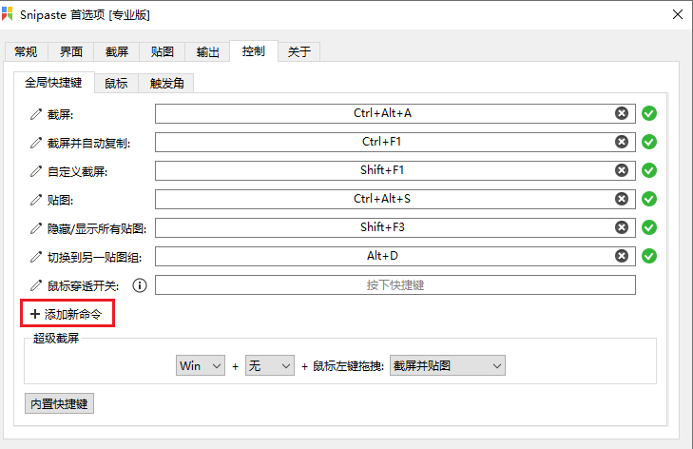Click the green checkmark next to Shift+F1

point(649,170)
